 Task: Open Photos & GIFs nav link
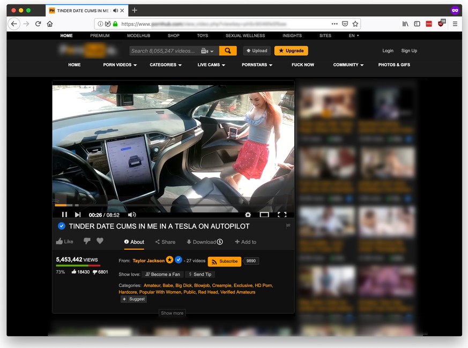pyautogui.click(x=394, y=65)
